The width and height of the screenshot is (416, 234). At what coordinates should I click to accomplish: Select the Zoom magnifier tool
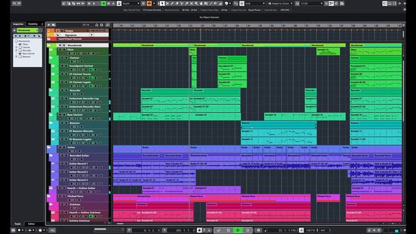(x=196, y=3)
